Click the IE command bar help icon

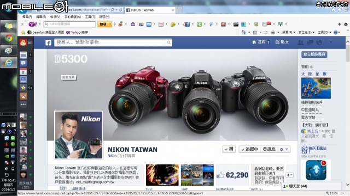coord(335,33)
